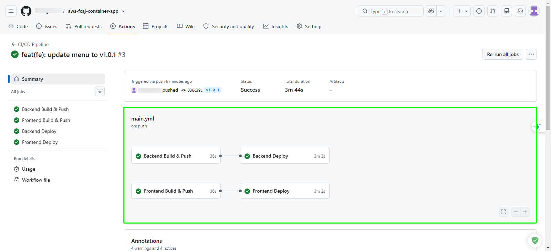Open the hamburger navigation menu
This screenshot has width=551, height=251.
[x=11, y=11]
